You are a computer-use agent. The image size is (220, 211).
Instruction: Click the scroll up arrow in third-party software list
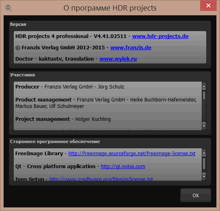204,153
